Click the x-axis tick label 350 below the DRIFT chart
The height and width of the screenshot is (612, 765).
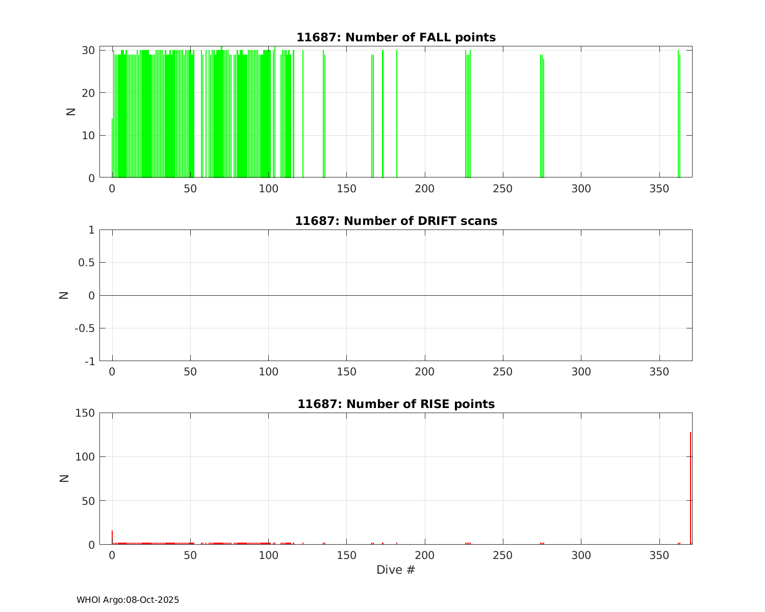click(659, 372)
